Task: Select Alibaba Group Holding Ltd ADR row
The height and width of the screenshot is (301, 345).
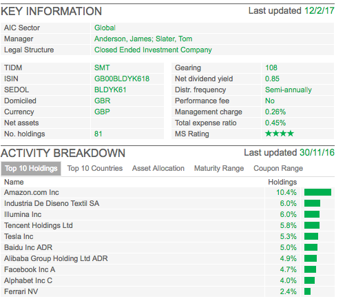Action: coord(167,258)
